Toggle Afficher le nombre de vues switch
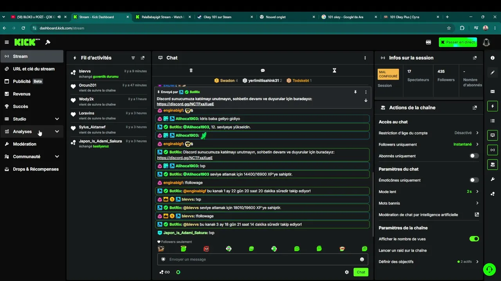The width and height of the screenshot is (501, 281). pyautogui.click(x=474, y=239)
